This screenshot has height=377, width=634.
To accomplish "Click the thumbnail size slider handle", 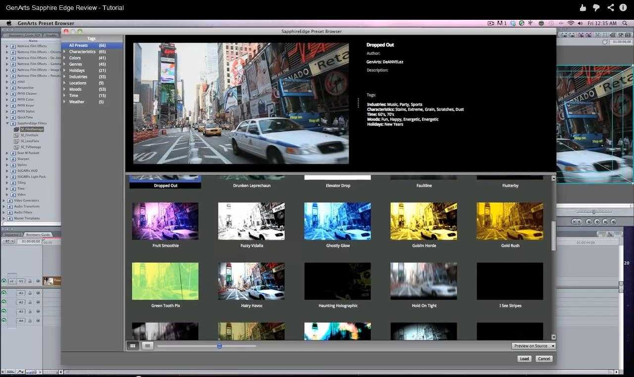I will (x=219, y=346).
